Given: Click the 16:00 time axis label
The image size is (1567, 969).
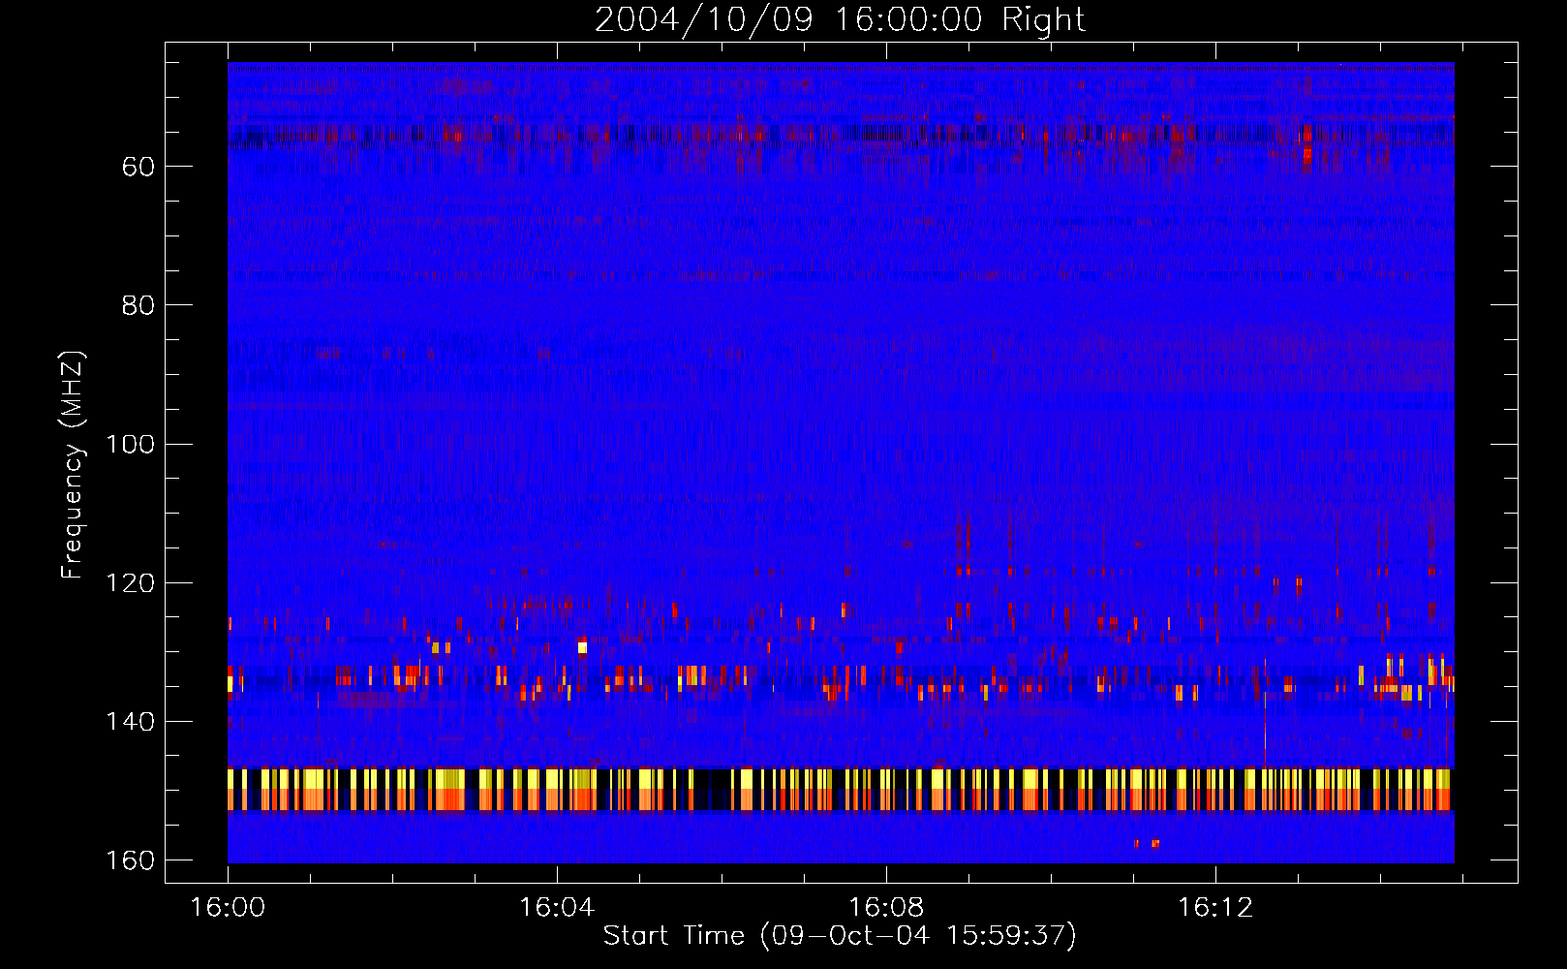Looking at the screenshot, I should click(228, 908).
